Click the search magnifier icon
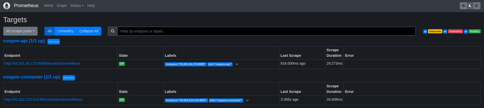484x108 pixels. [113, 31]
